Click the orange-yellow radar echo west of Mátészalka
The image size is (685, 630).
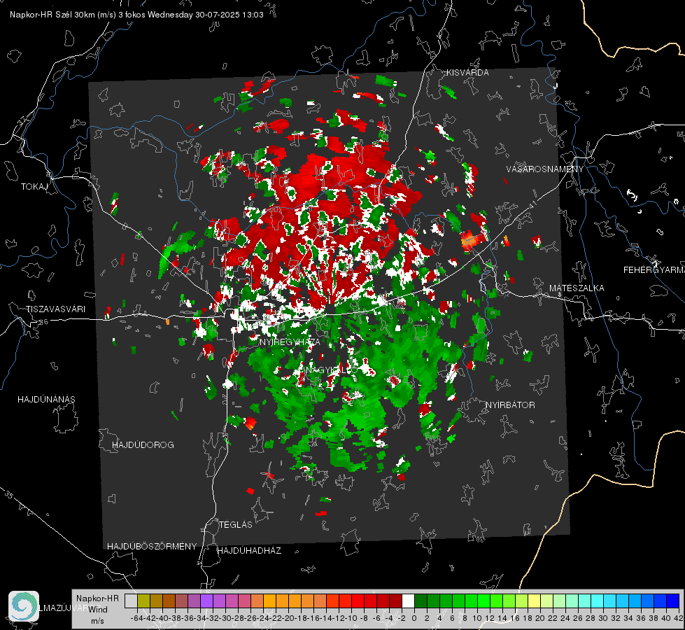pyautogui.click(x=470, y=239)
